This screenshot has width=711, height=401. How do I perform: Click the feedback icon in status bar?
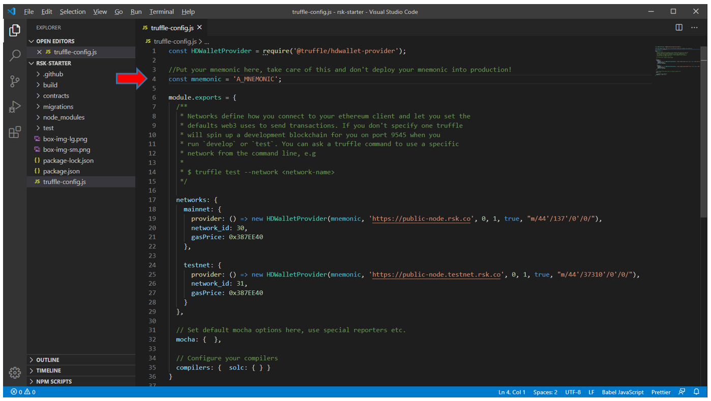click(x=682, y=392)
